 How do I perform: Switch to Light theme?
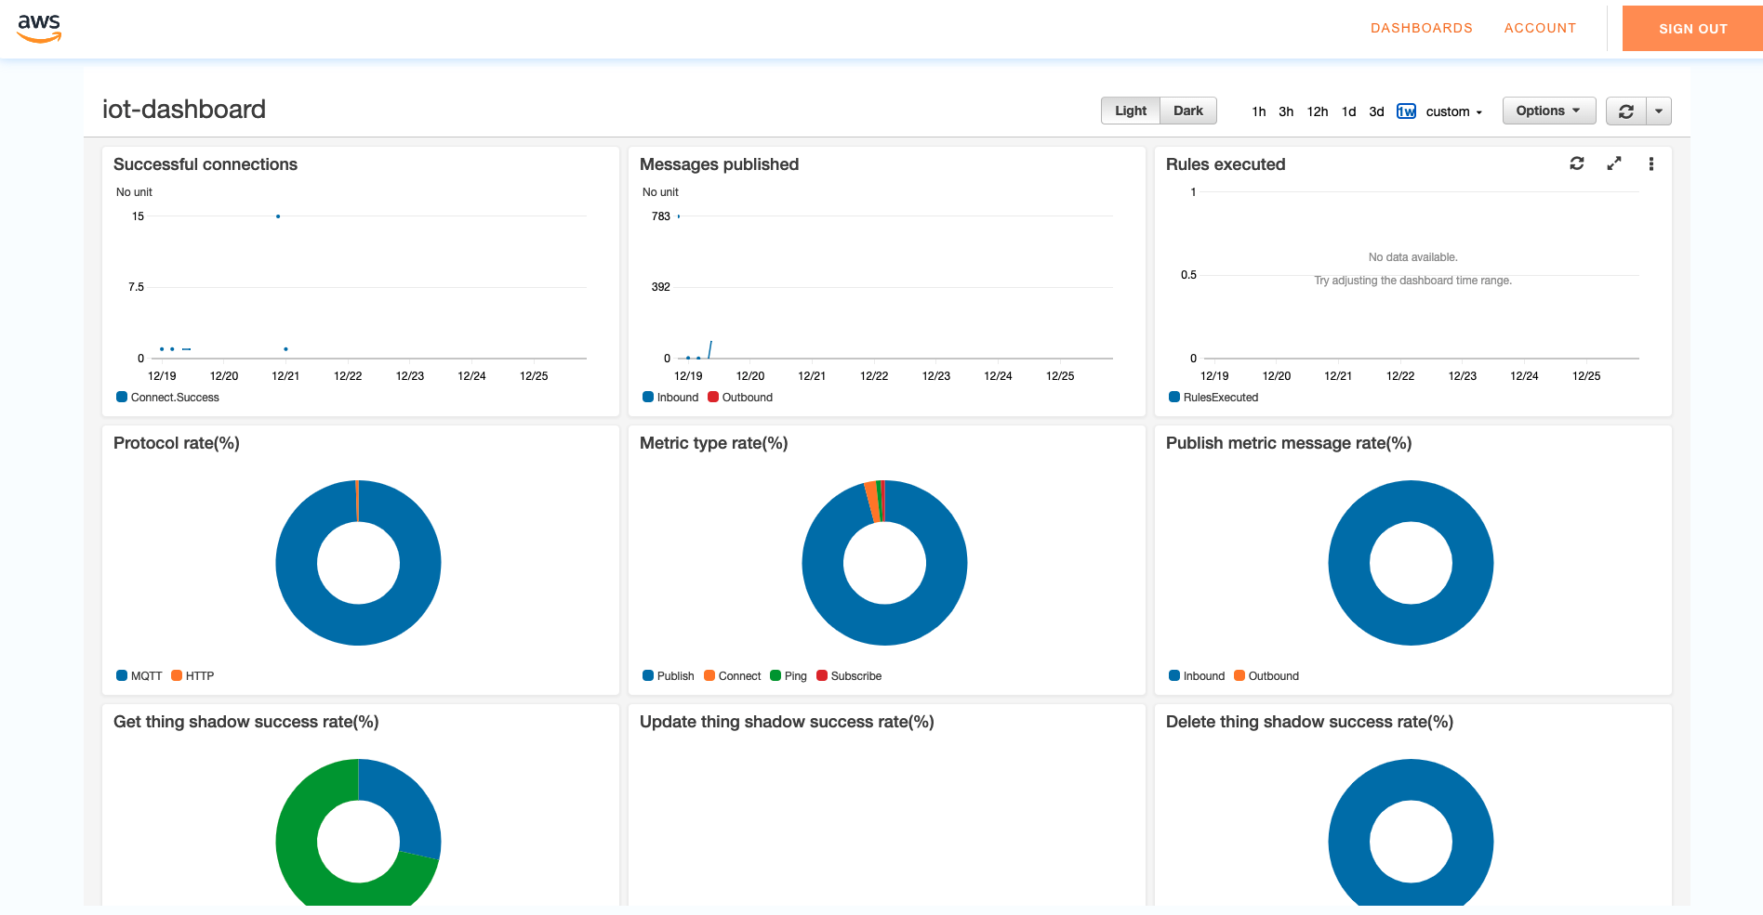(1131, 111)
